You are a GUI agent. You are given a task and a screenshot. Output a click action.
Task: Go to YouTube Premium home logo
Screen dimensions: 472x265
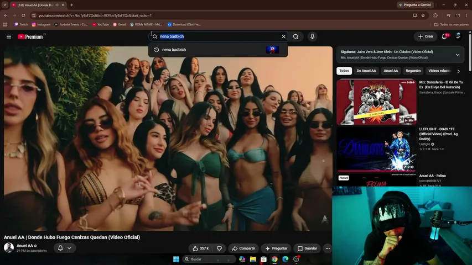tap(30, 36)
